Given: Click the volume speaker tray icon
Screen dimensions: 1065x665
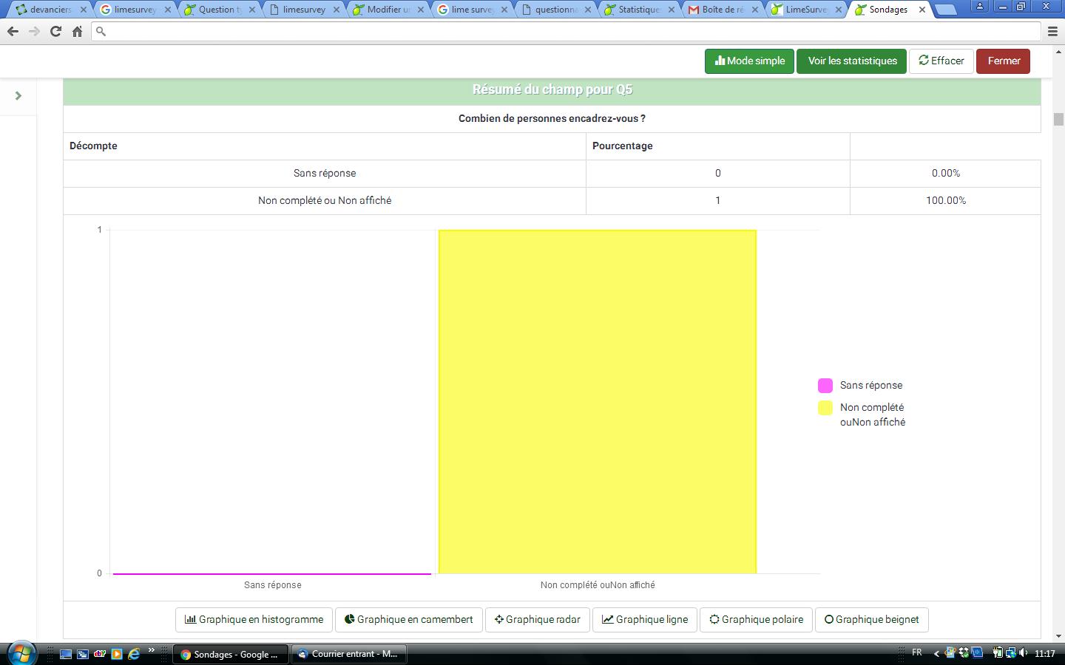Looking at the screenshot, I should pyautogui.click(x=1023, y=653).
